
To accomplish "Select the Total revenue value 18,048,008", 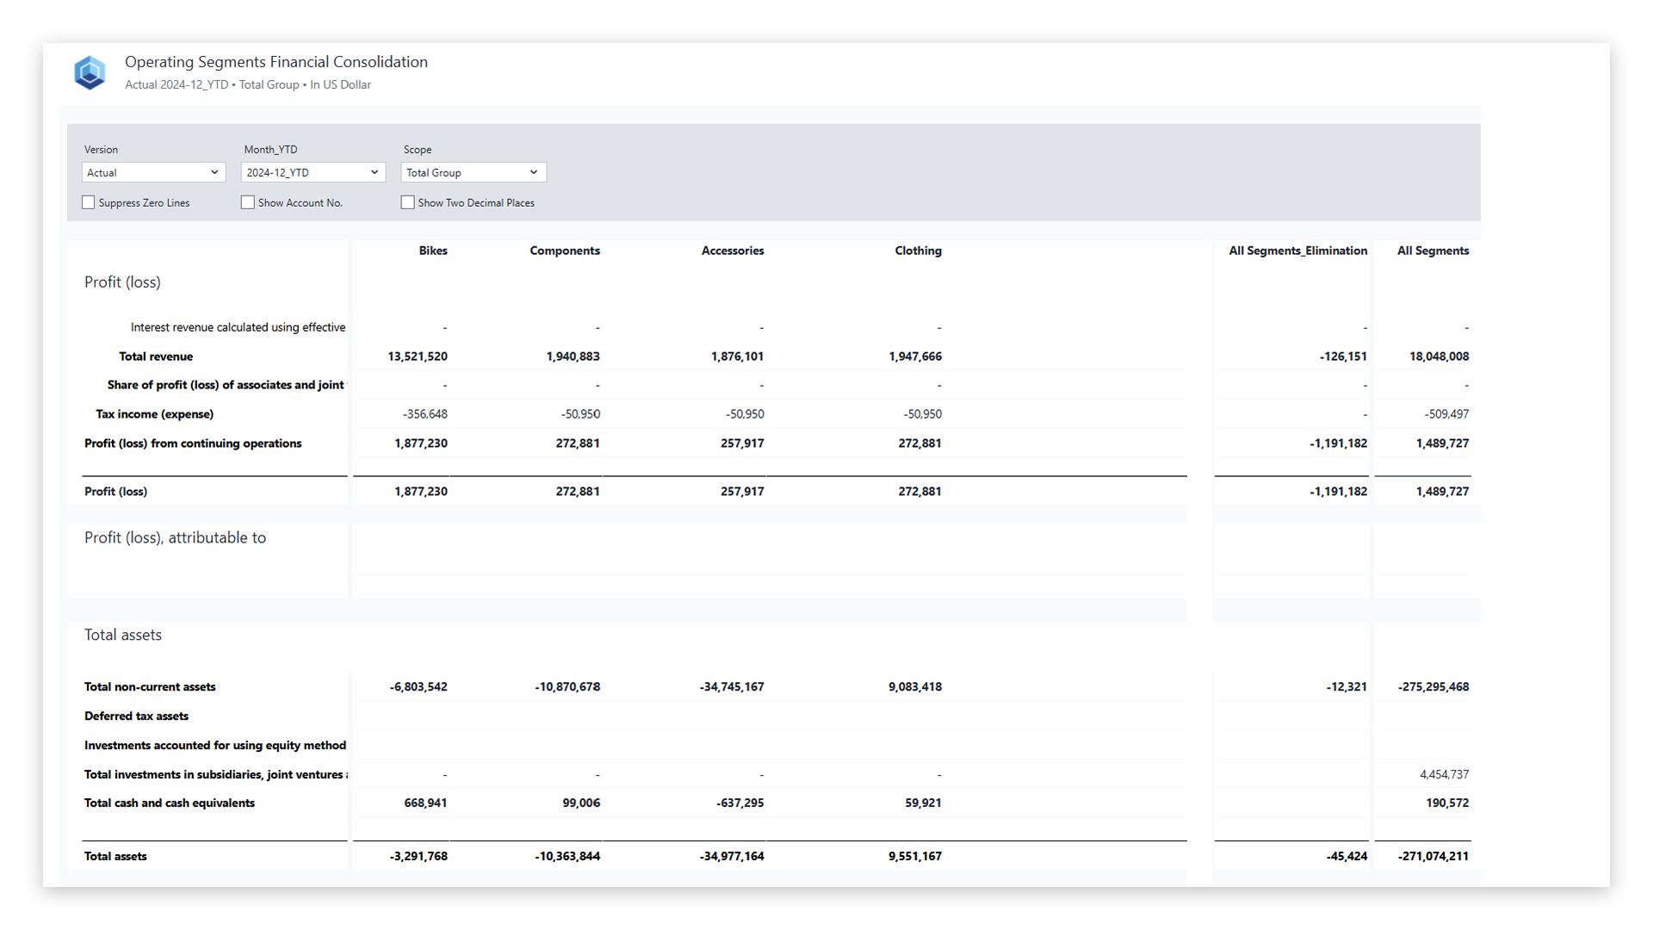I will point(1439,356).
